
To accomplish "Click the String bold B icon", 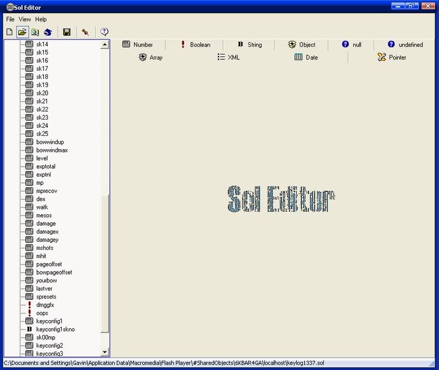I will 241,44.
